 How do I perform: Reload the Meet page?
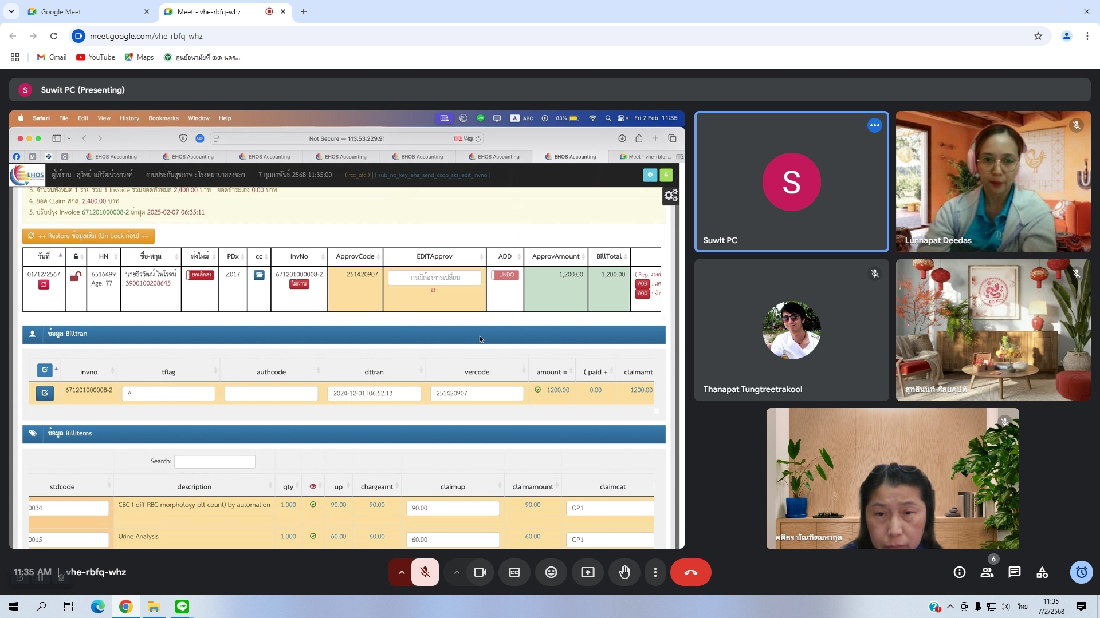54,36
